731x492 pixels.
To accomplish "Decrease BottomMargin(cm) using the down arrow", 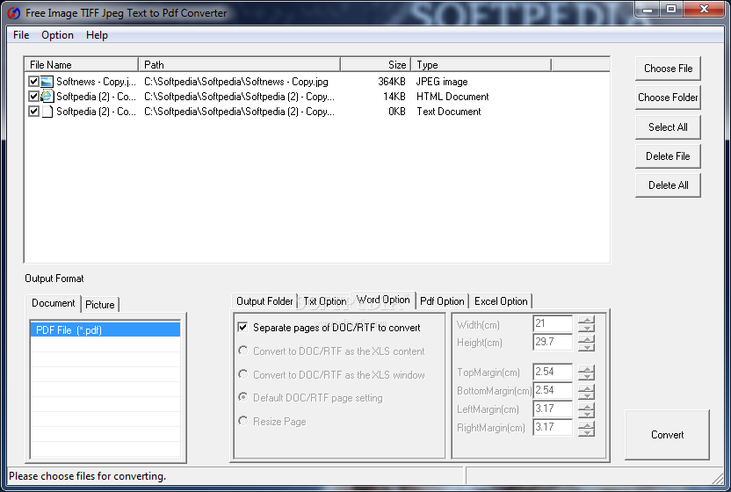I will (586, 395).
